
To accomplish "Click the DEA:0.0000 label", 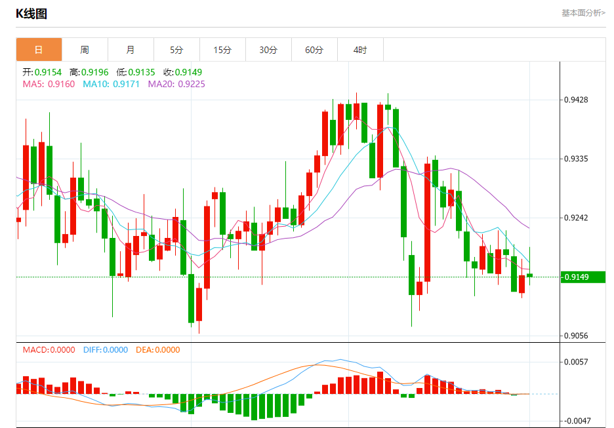I will (158, 350).
